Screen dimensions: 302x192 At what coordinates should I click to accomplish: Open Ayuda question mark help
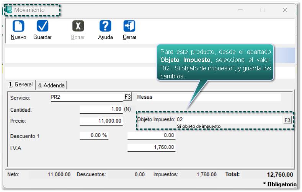(105, 26)
